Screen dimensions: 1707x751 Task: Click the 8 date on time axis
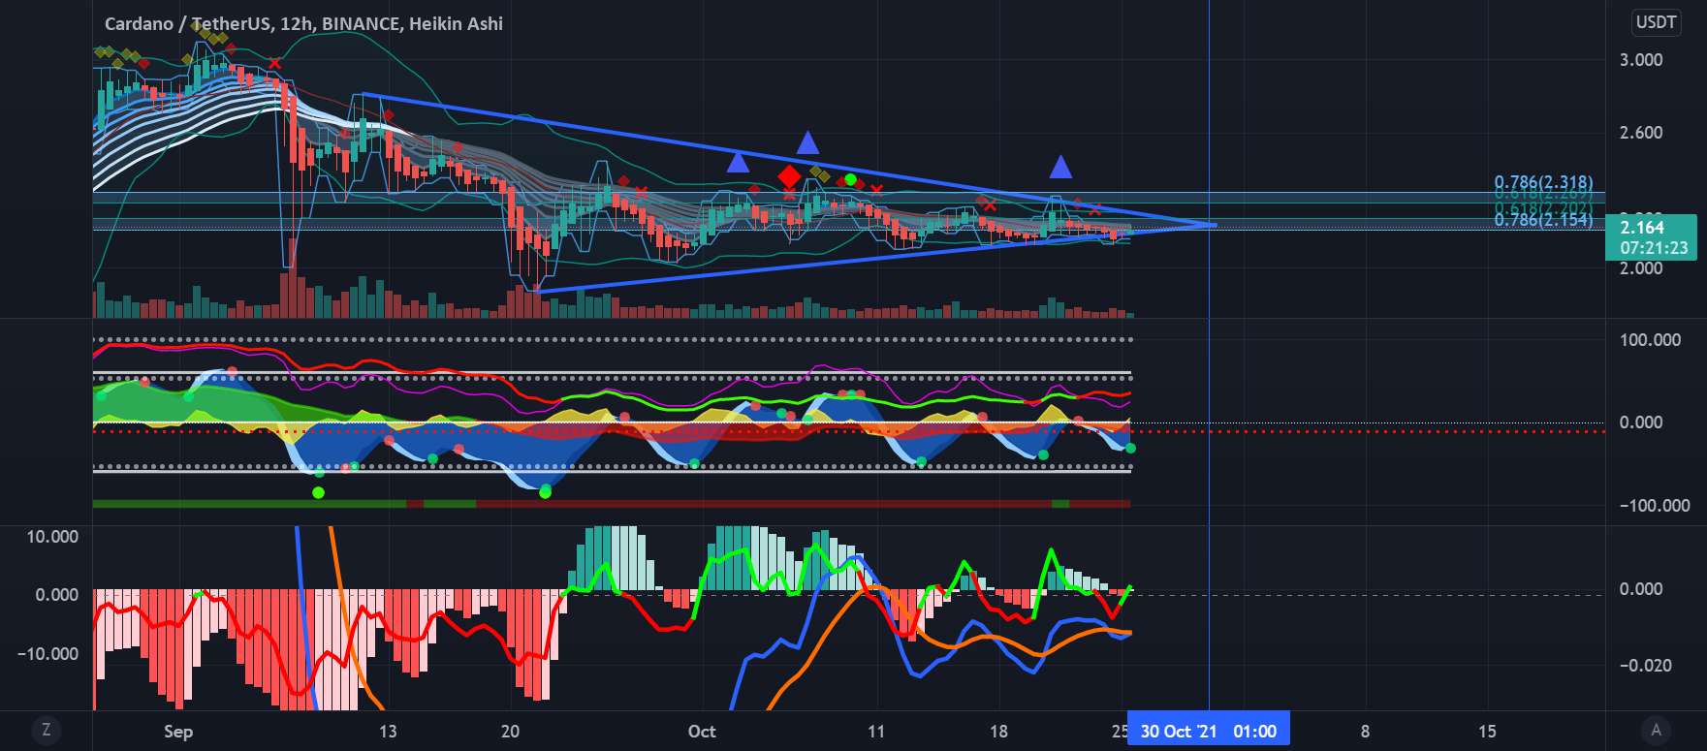1365,731
